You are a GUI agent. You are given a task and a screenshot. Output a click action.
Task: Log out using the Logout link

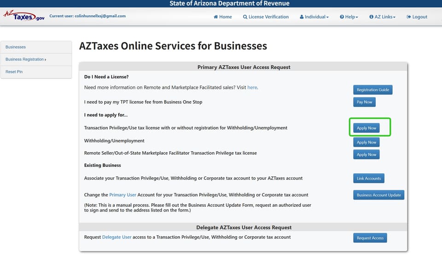(417, 17)
